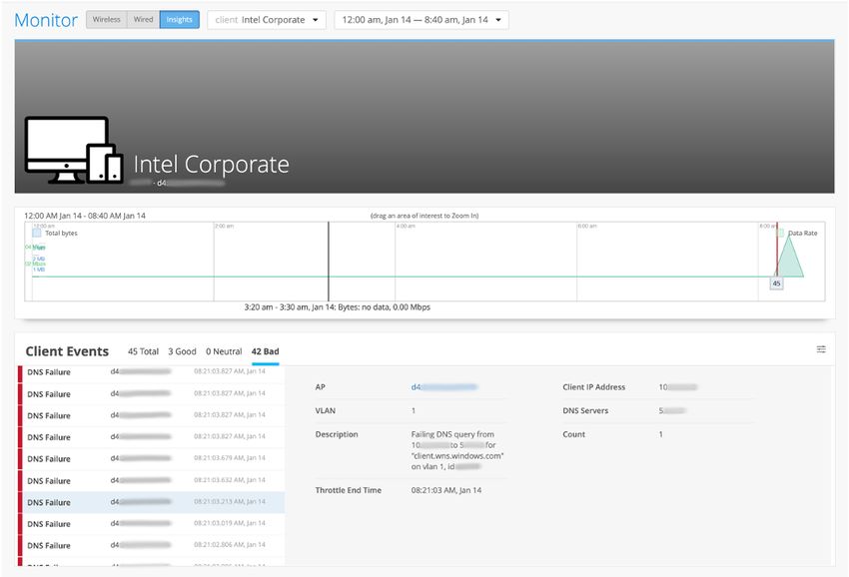The image size is (849, 577).
Task: Open the client Intel Corporate dropdown
Action: coord(267,20)
